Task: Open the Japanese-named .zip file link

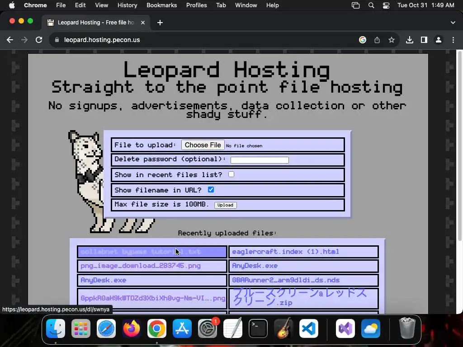Action: 300,297
